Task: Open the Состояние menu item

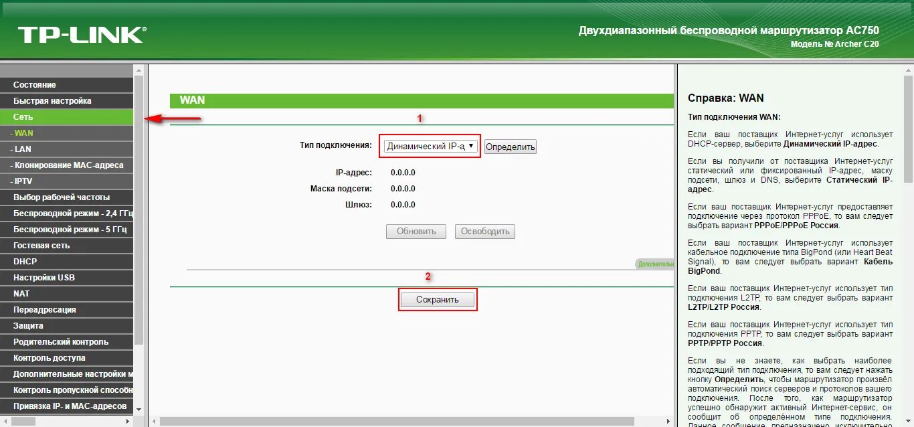Action: (x=67, y=85)
